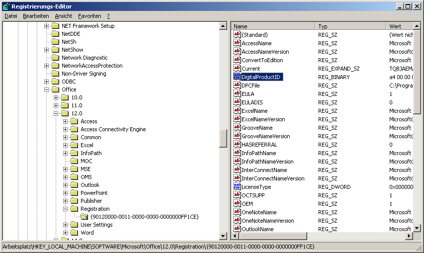
Task: Click the string icon next to EULA
Action: tap(237, 94)
